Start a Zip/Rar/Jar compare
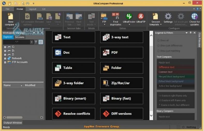Screen dimensions: 204x131 pos(122,83)
